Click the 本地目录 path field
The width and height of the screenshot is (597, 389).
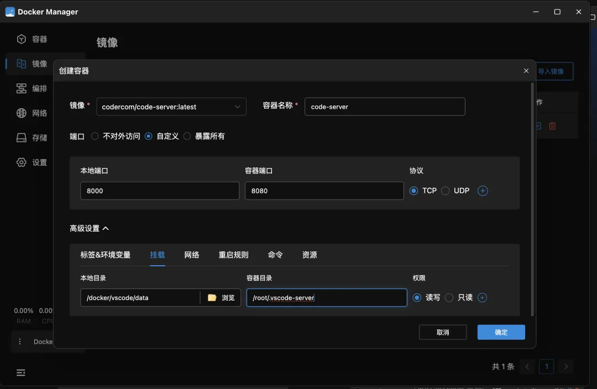(x=140, y=298)
